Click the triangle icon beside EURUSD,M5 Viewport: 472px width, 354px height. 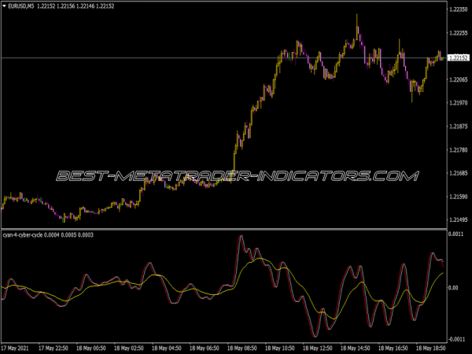pyautogui.click(x=5, y=6)
